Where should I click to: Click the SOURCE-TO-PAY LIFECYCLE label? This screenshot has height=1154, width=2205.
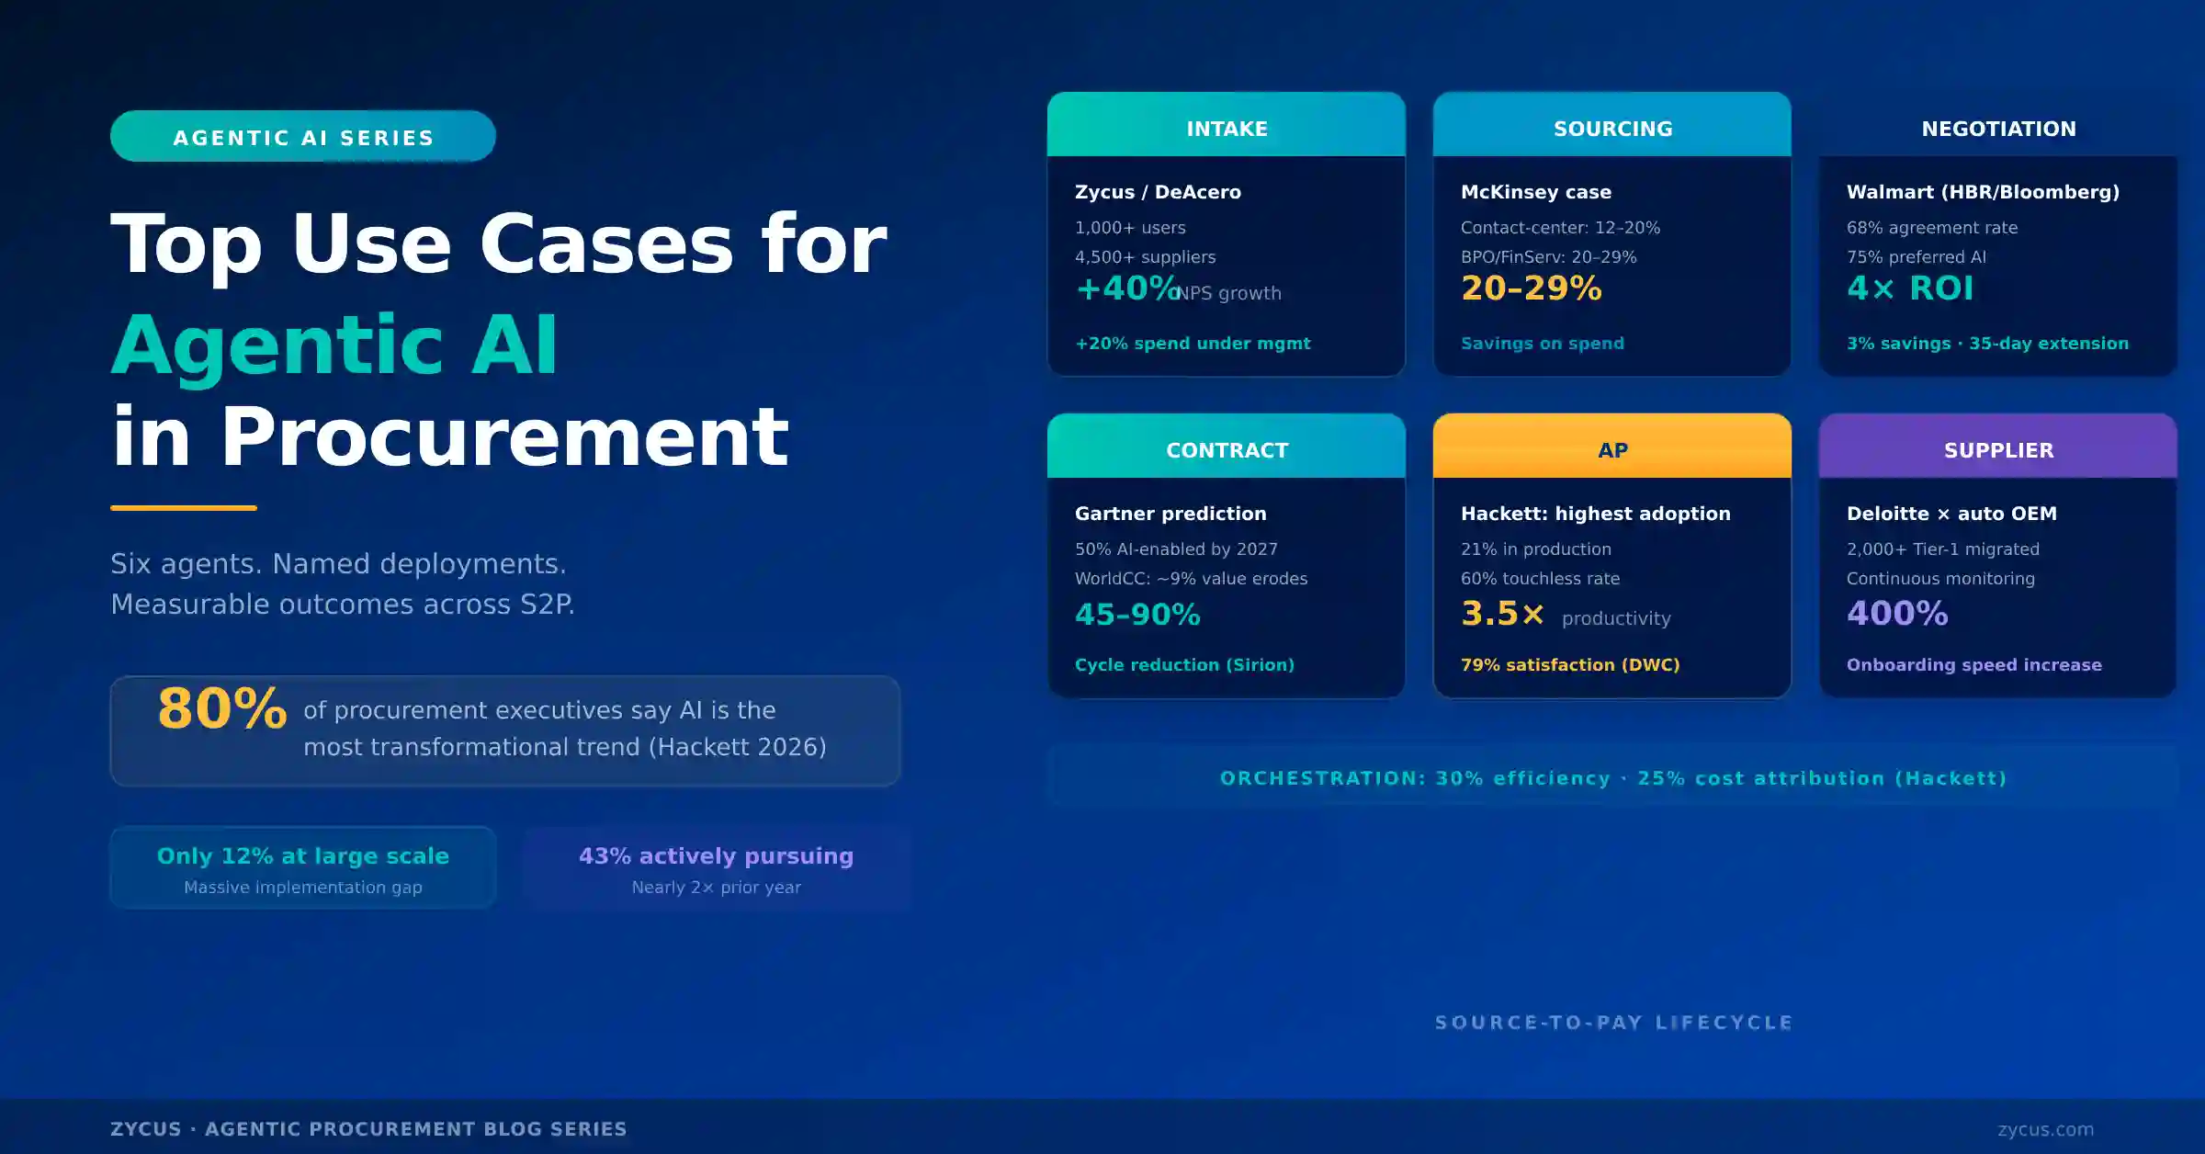coord(1612,1022)
